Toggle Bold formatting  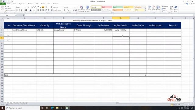[17, 10]
